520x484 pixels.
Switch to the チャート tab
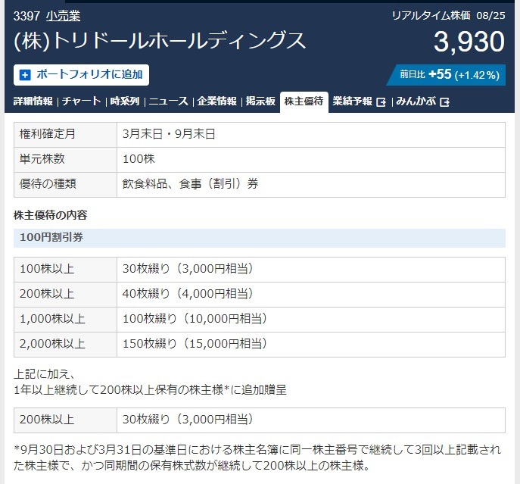(81, 101)
